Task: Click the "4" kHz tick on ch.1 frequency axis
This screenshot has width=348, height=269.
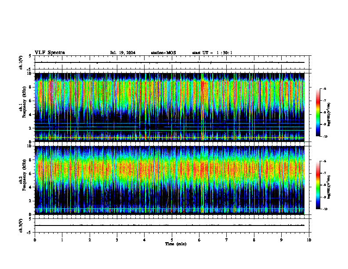Action: (31, 115)
